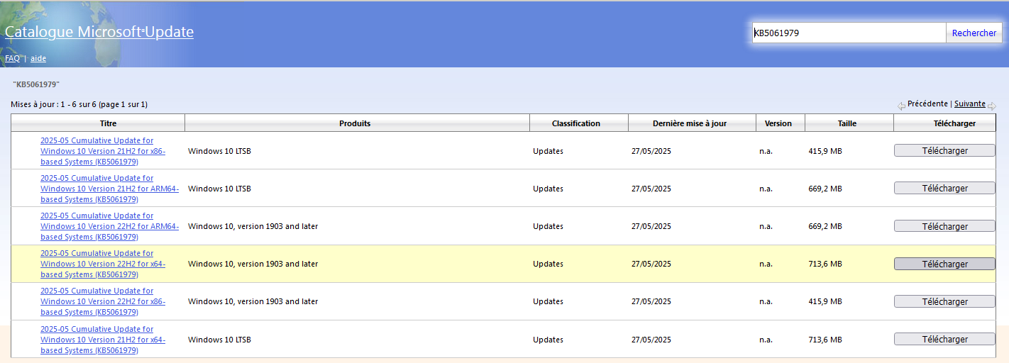Open the Catalogue Microsoft Update home link

(x=99, y=32)
